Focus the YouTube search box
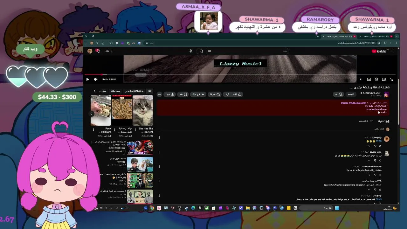 point(248,51)
